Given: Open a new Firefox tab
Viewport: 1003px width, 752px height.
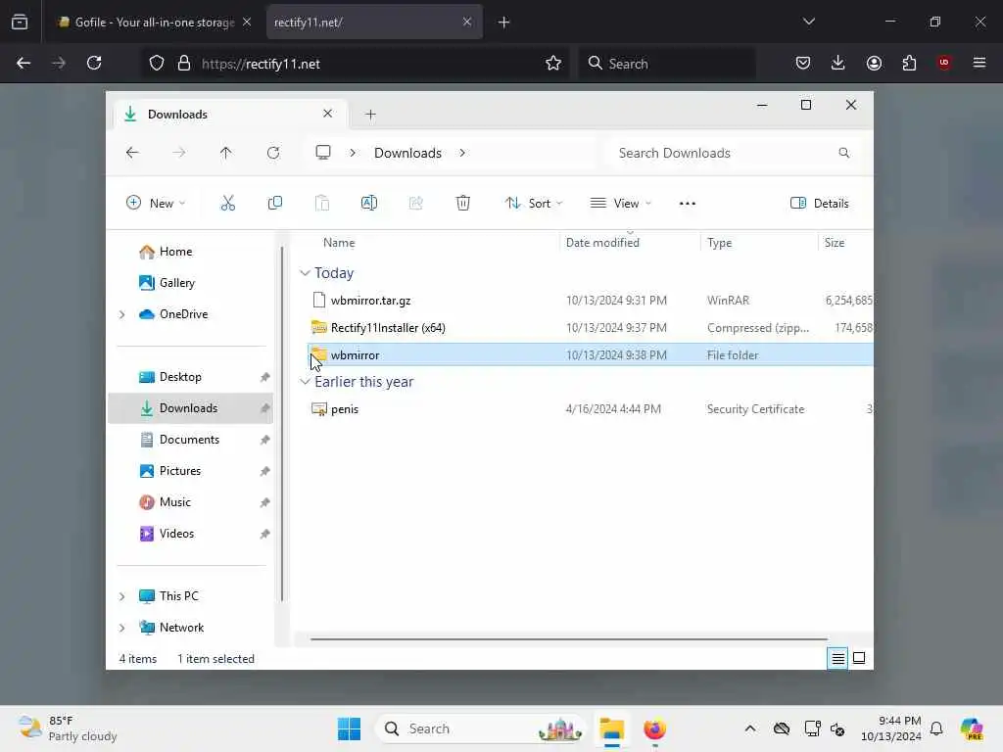Looking at the screenshot, I should pos(504,23).
